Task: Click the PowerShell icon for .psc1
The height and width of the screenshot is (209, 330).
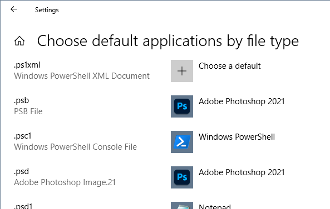Action: pyautogui.click(x=182, y=142)
